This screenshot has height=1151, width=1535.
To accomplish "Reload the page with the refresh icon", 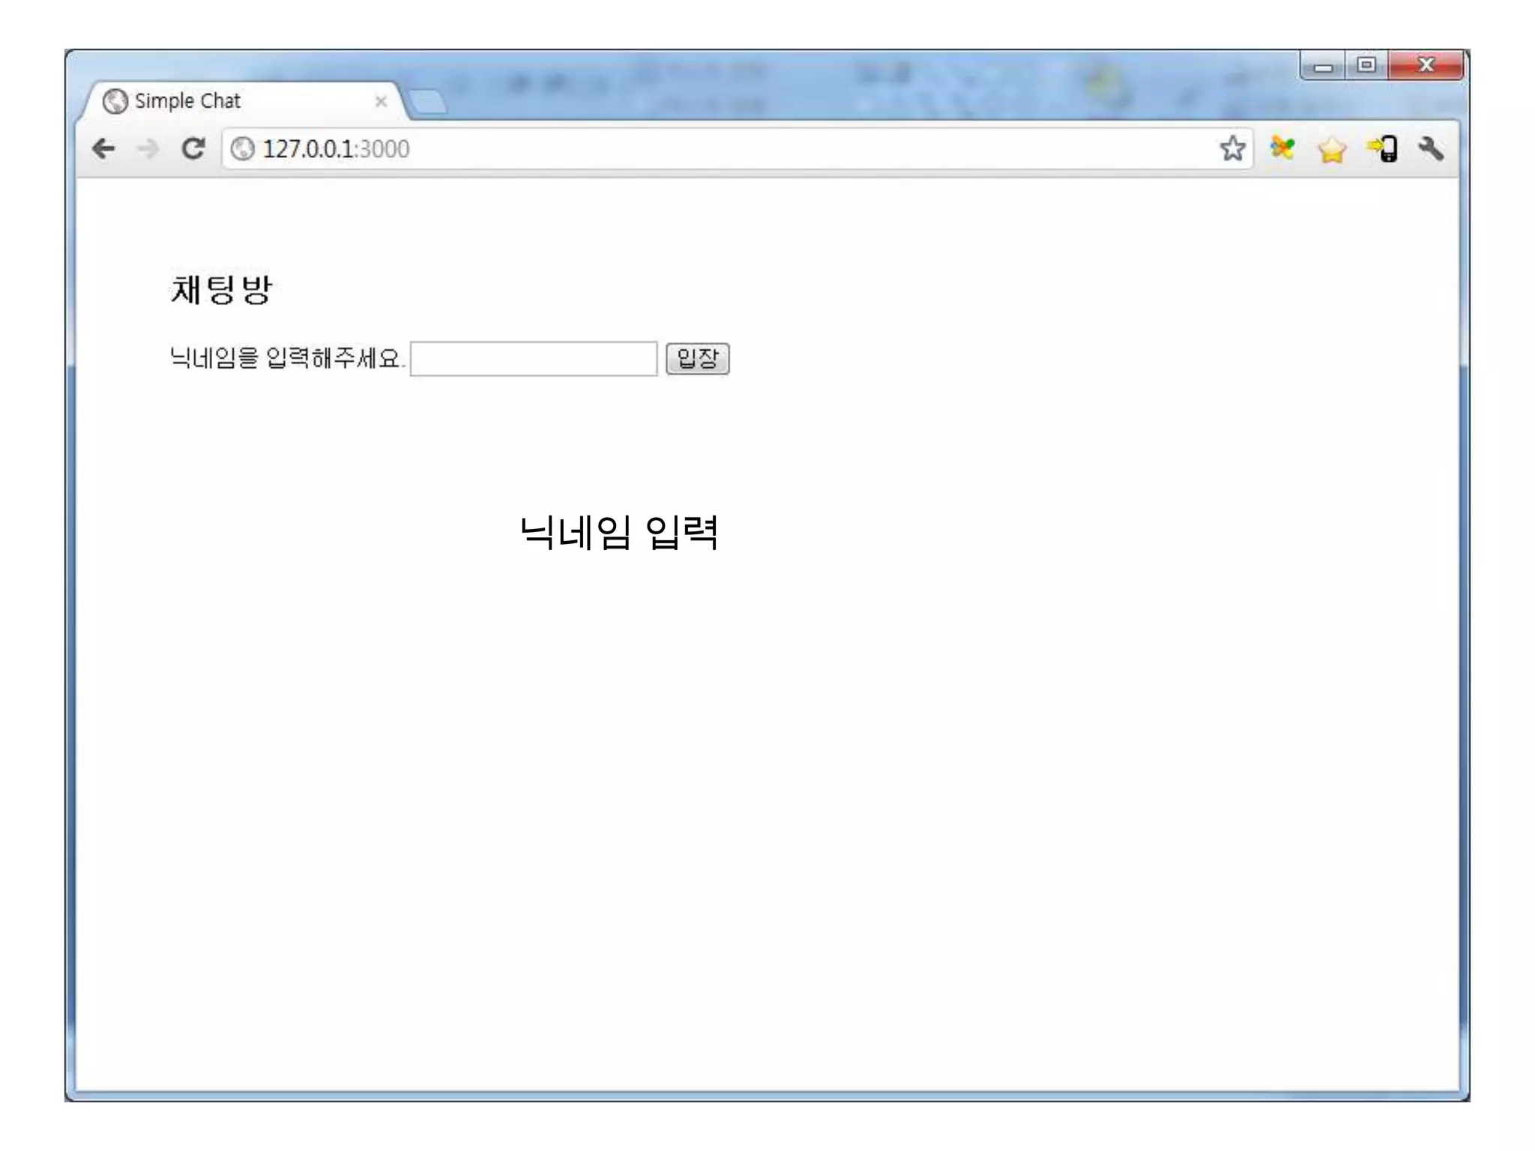I will 193,148.
